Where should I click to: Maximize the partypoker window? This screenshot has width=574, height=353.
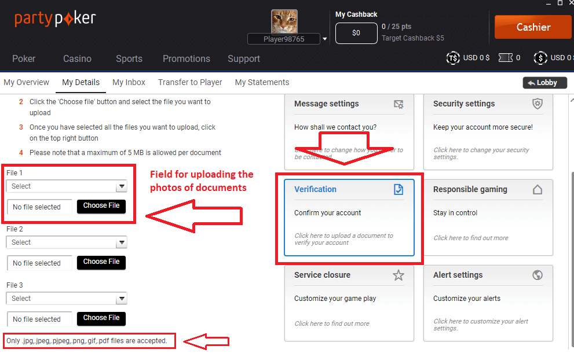tap(560, 3)
